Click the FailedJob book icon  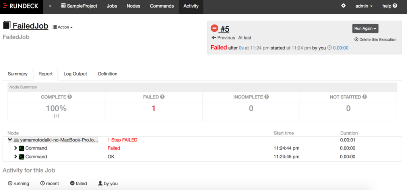[x=6, y=25]
